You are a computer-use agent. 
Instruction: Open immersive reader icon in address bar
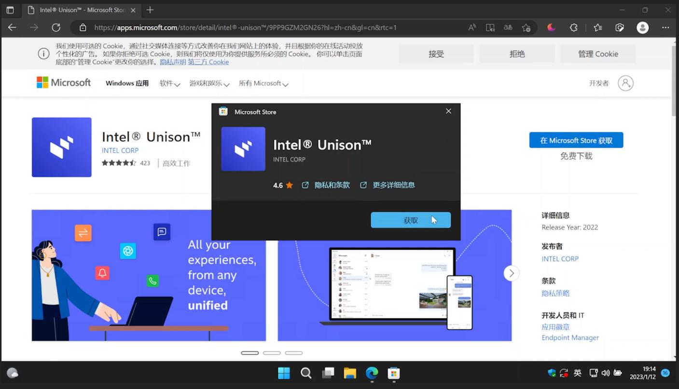click(490, 27)
